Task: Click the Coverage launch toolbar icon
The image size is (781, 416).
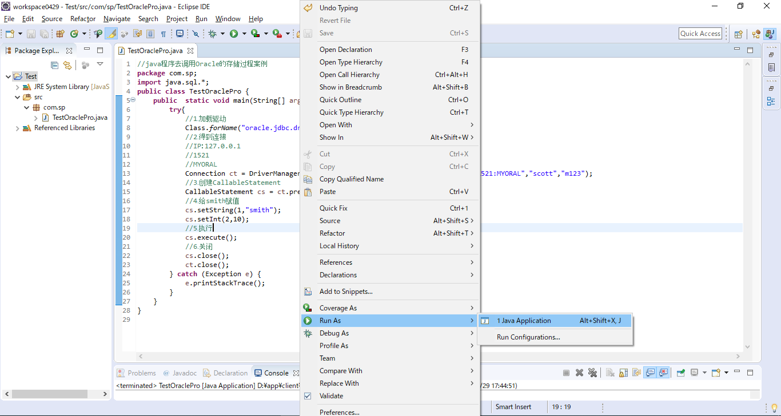Action: 255,34
